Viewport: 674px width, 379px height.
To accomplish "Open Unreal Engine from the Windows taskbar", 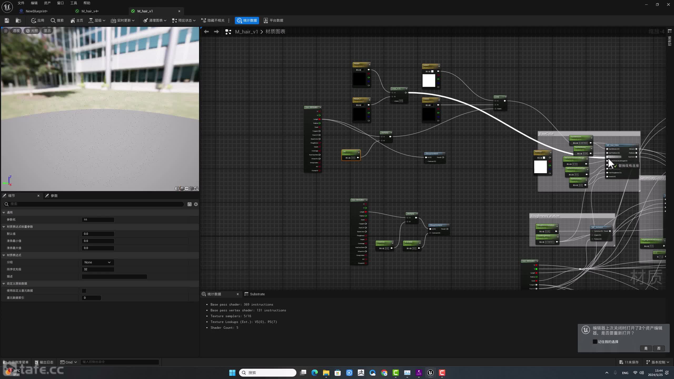I will click(430, 373).
